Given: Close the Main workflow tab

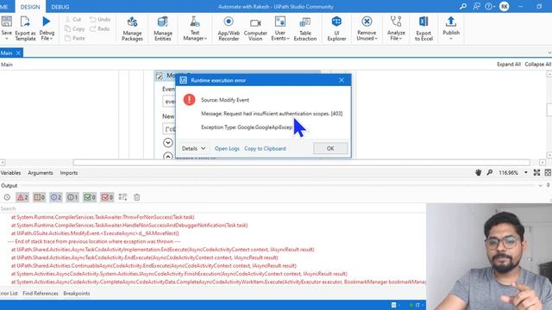Looking at the screenshot, I should [x=18, y=53].
